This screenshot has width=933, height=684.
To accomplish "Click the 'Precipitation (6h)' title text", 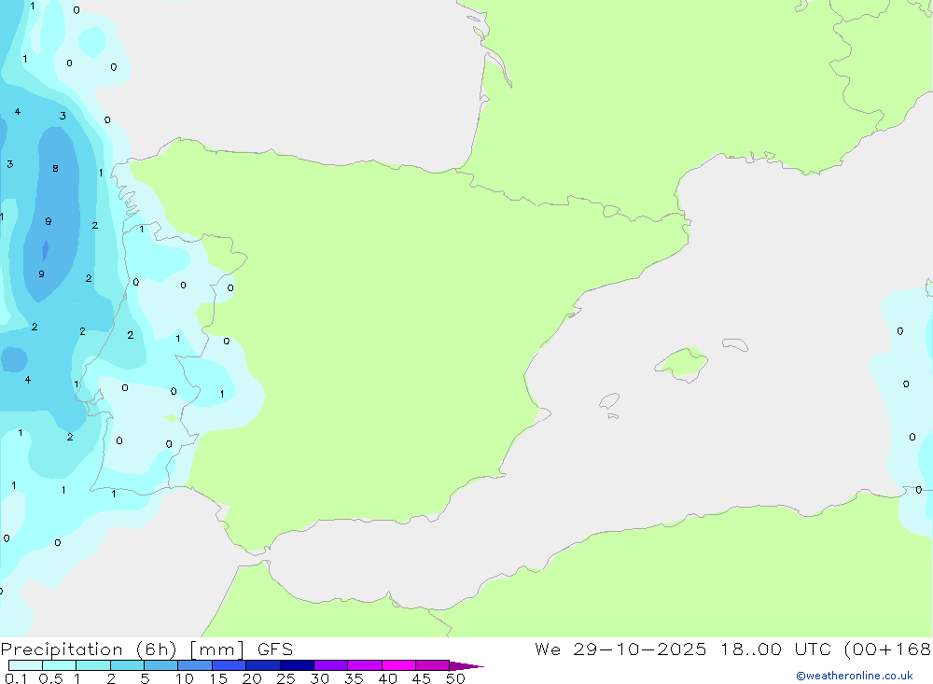I will (x=89, y=649).
